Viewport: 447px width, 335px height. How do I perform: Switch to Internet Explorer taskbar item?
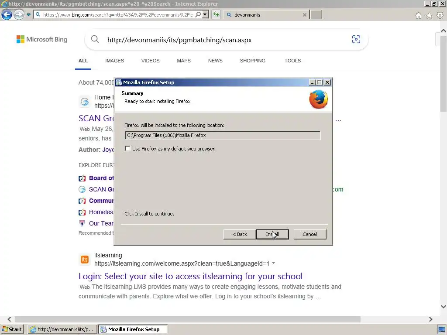tap(62, 329)
